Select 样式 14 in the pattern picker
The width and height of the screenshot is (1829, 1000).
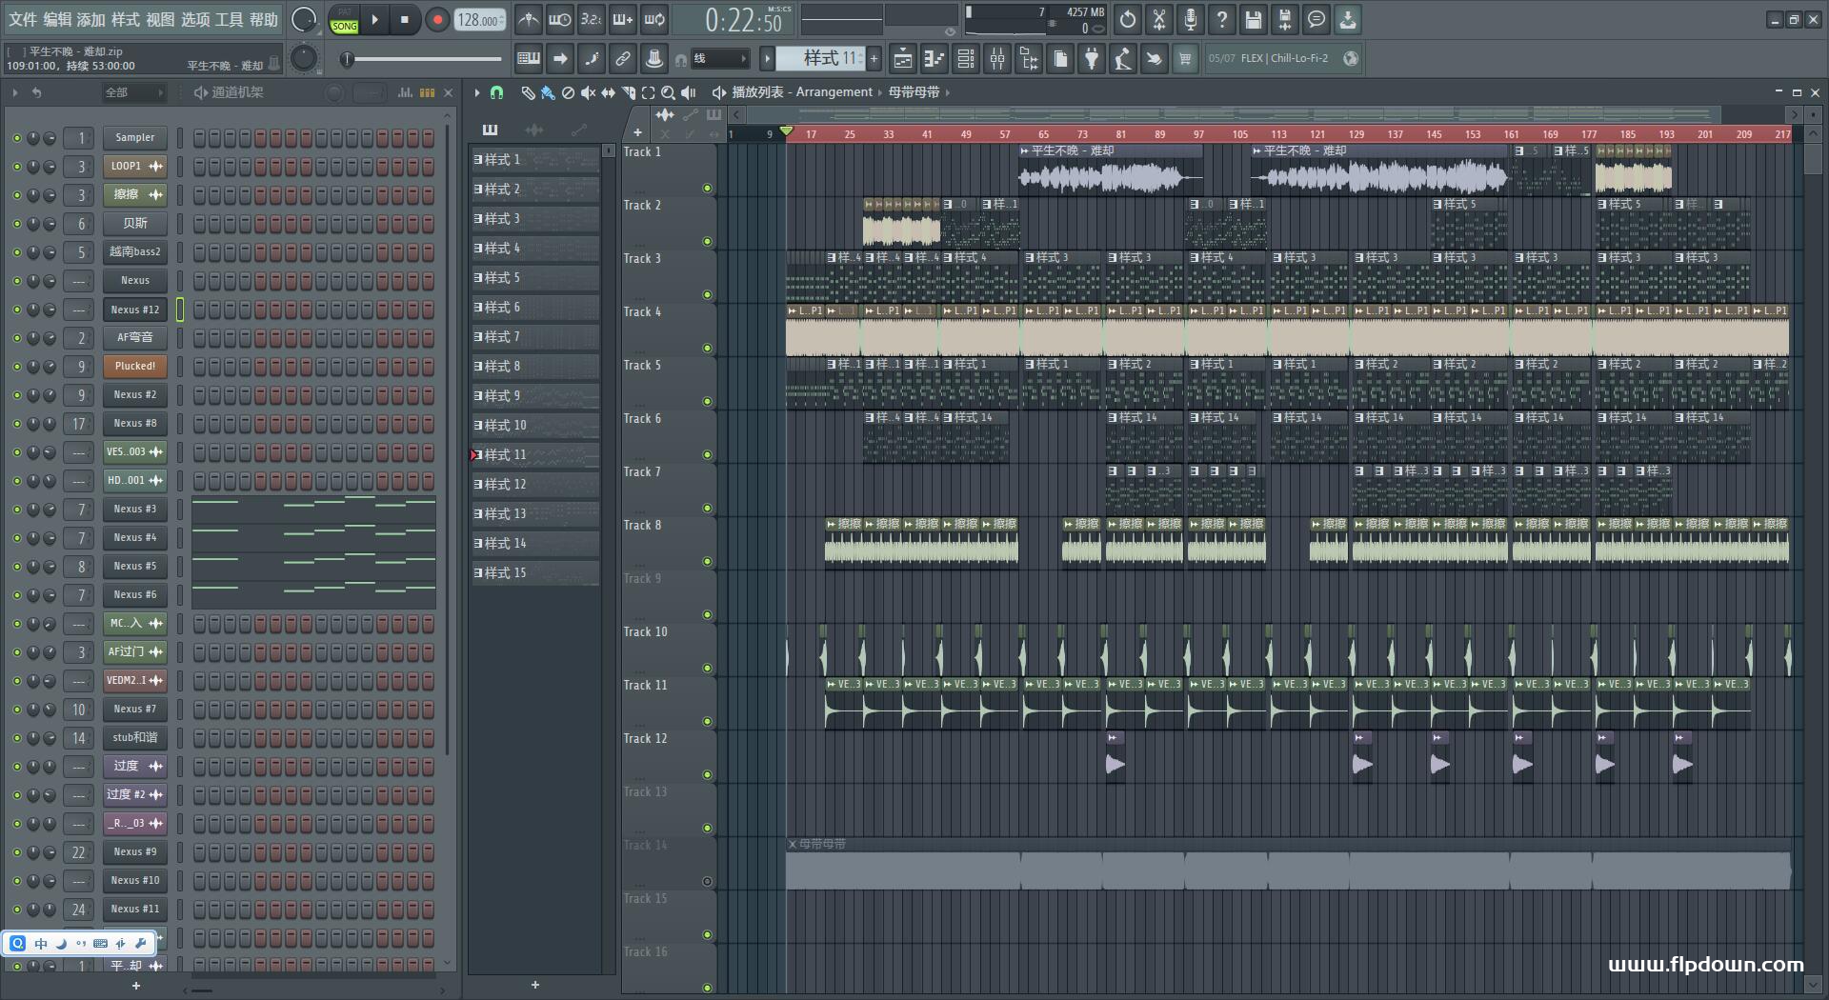[x=535, y=544]
